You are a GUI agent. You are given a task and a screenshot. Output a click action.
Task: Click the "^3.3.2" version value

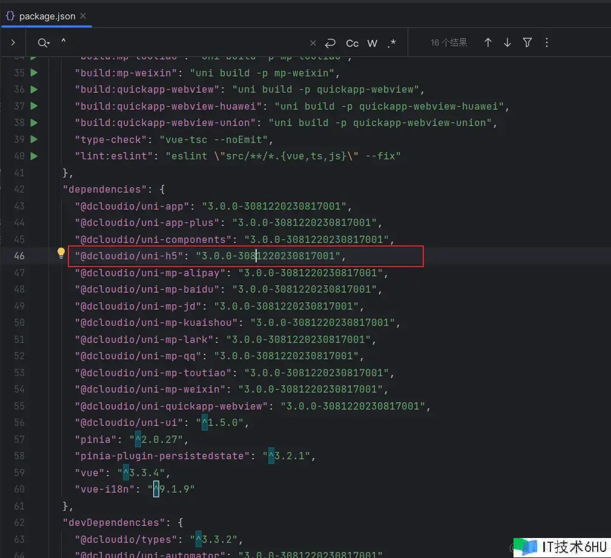click(214, 539)
